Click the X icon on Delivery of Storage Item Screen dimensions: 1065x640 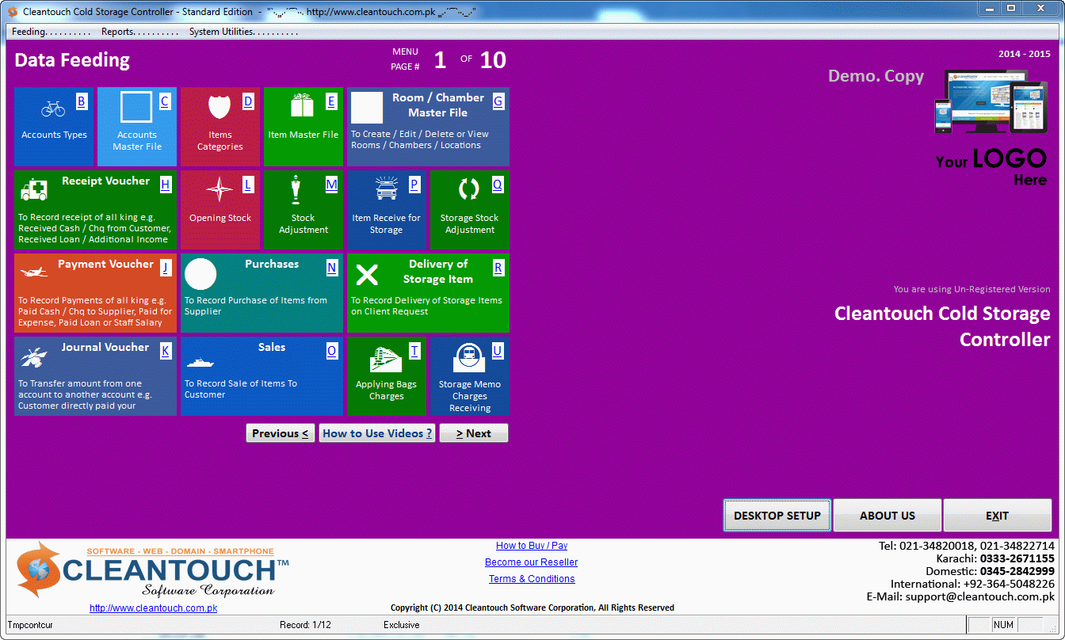click(367, 275)
